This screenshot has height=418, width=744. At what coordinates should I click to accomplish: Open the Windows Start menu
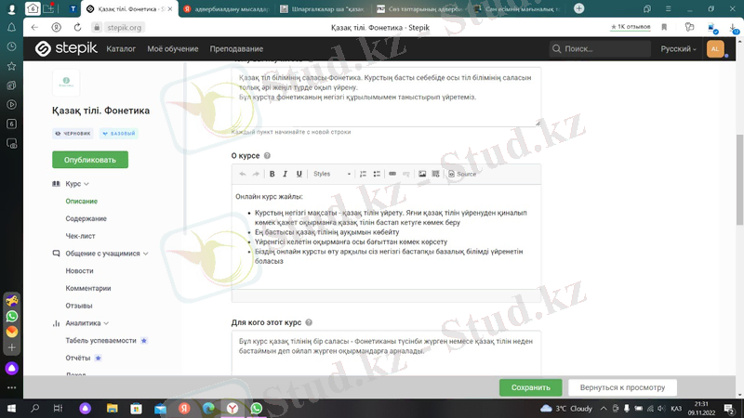click(x=11, y=408)
